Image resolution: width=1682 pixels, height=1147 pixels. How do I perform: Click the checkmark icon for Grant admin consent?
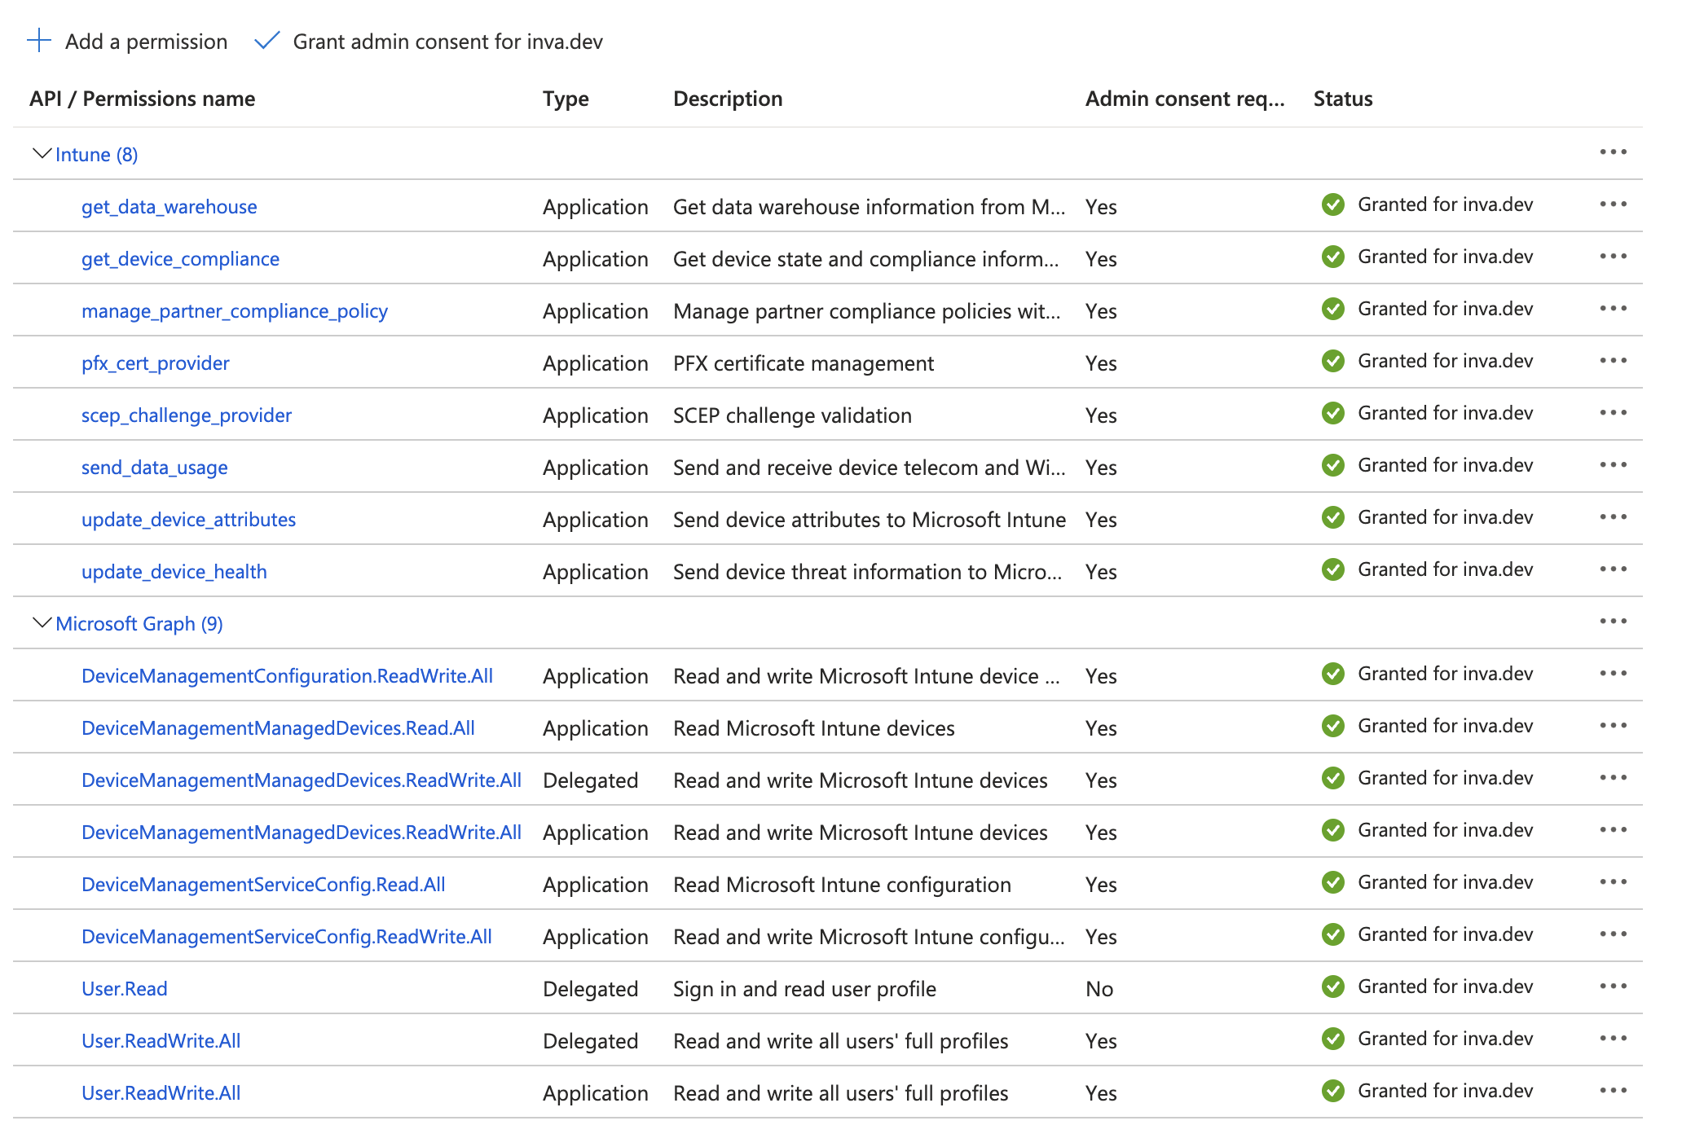click(x=267, y=41)
